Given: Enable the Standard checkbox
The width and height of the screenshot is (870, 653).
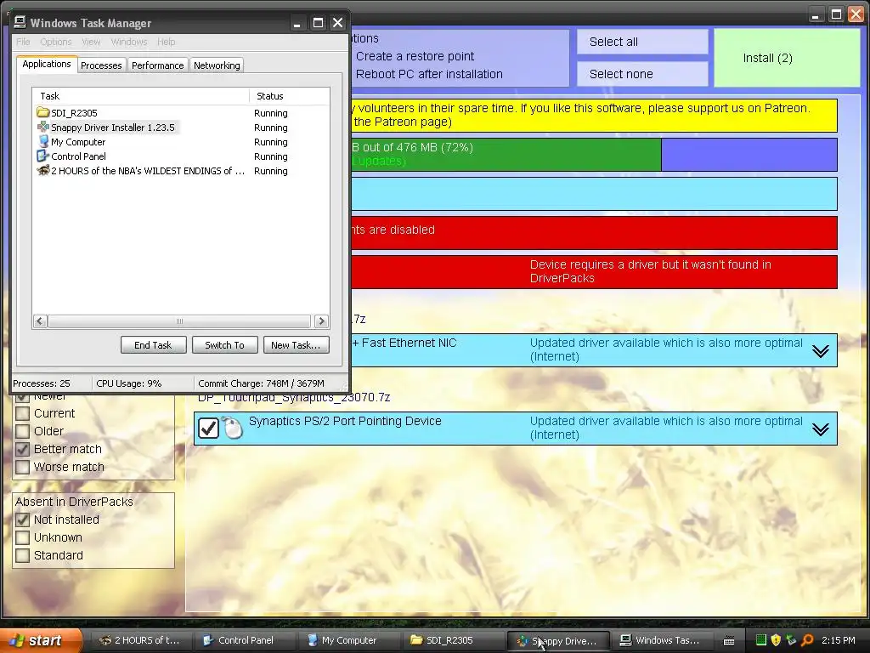Looking at the screenshot, I should [23, 555].
